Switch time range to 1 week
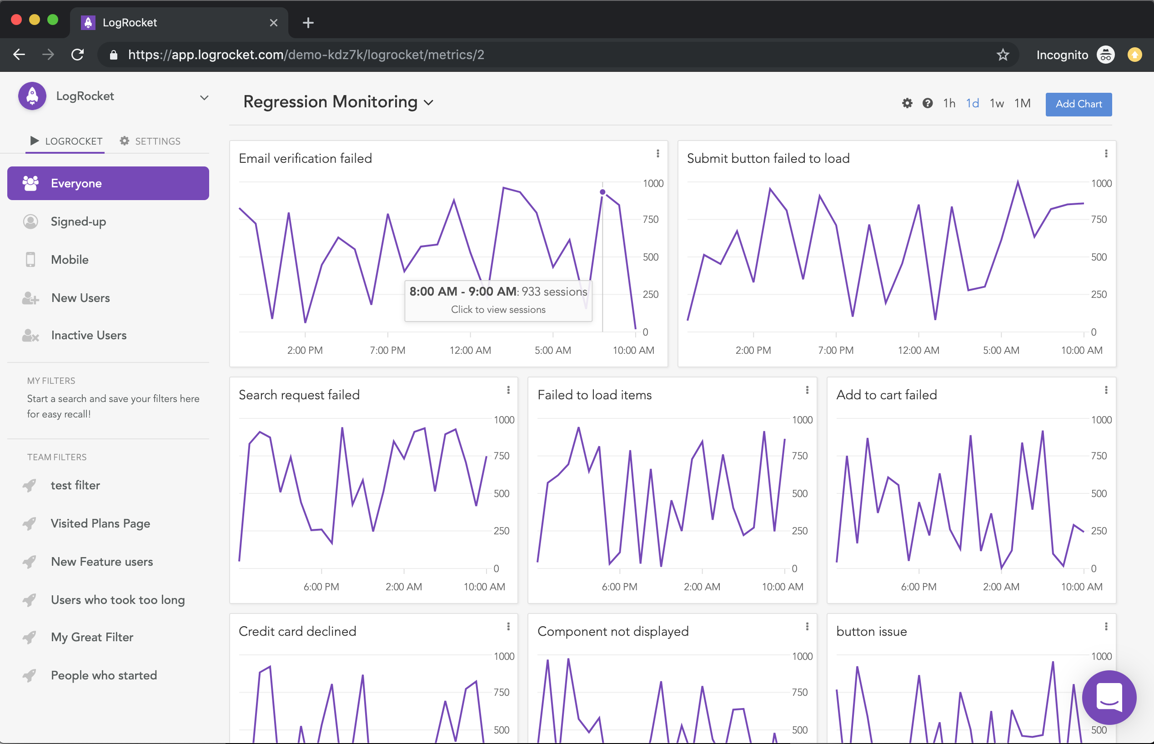1154x744 pixels. coord(997,103)
